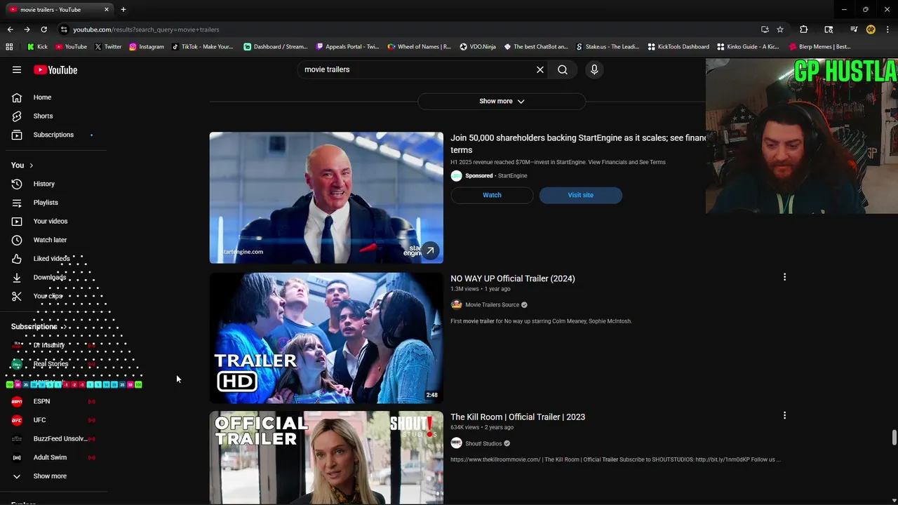Open the StartEngine sponsored video thumbnail
The height and width of the screenshot is (505, 898).
coord(326,198)
